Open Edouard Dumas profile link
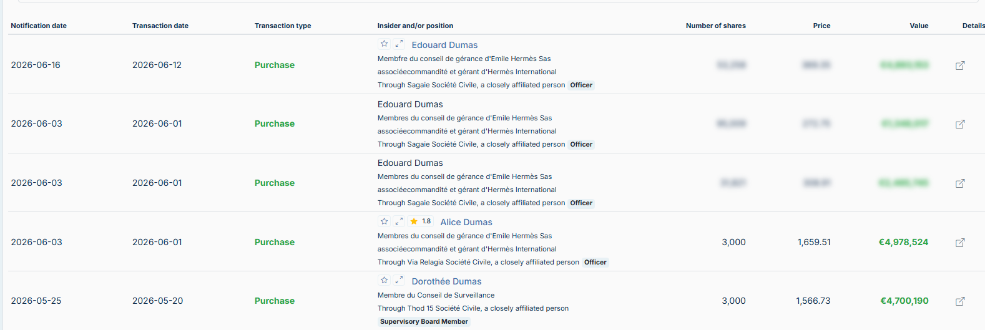This screenshot has height=330, width=985. click(x=444, y=45)
